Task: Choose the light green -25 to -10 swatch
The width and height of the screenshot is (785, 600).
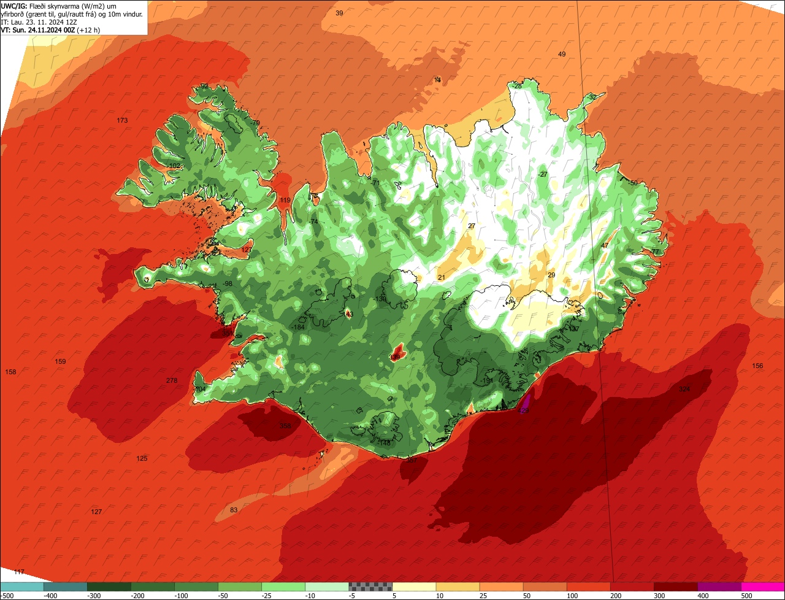Action: click(x=283, y=587)
